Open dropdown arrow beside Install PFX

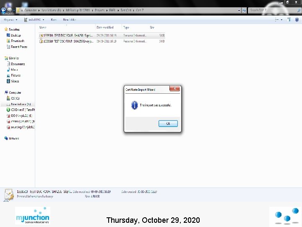43,20
